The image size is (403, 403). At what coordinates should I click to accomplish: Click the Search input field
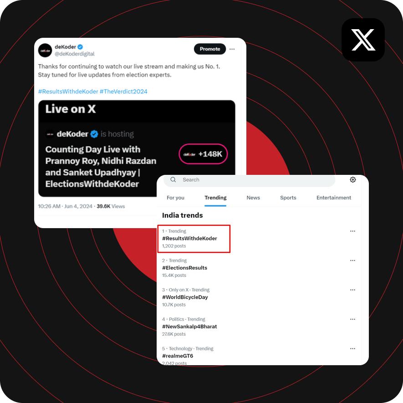pos(249,180)
